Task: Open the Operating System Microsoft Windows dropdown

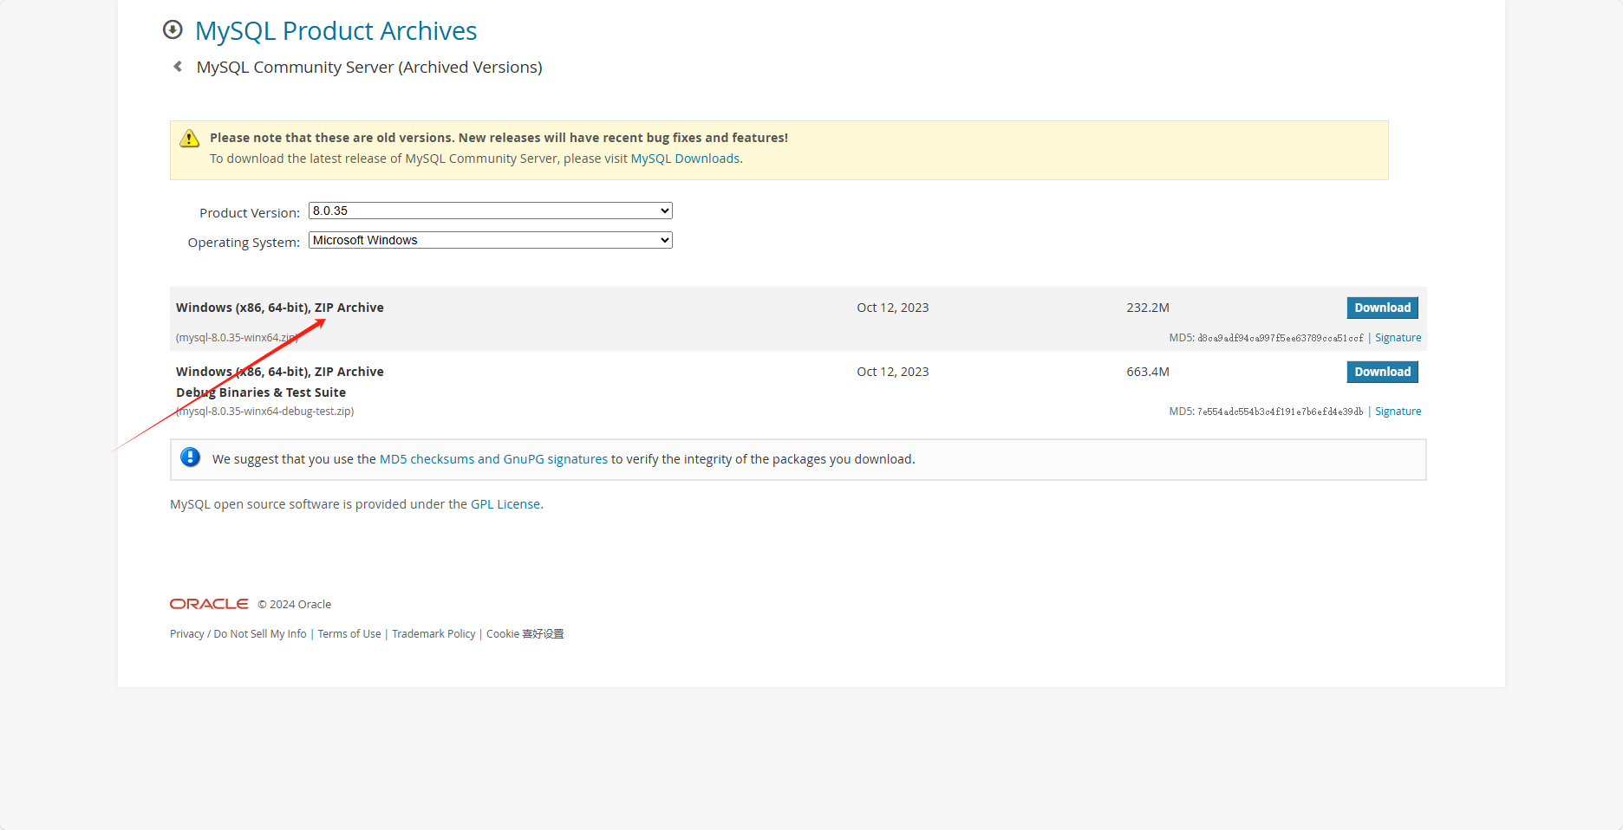Action: [x=491, y=240]
